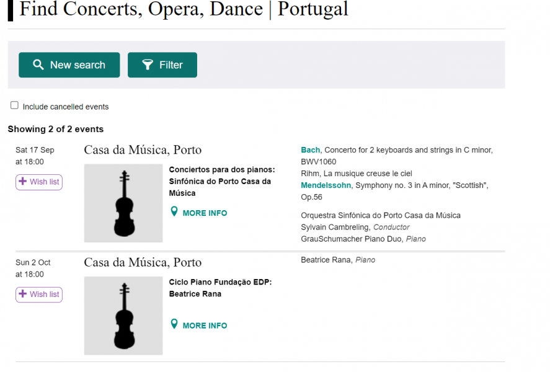550x372 pixels.
Task: Open the first Casa da Música, Porto heading
Action: pos(143,150)
